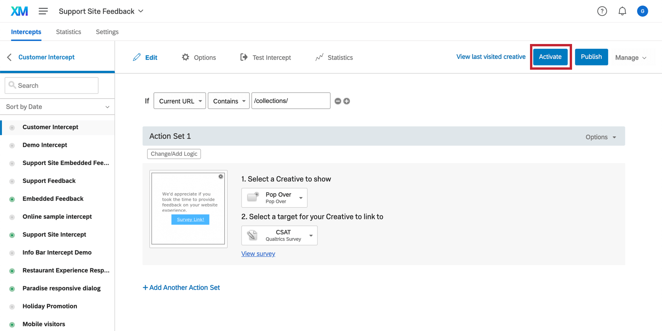Click status dot of Customer Intercept
662x331 pixels.
12,128
